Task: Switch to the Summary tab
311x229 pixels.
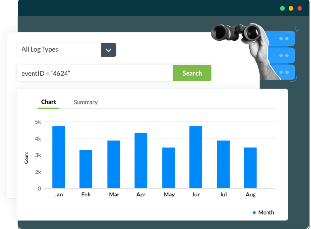Action: click(x=86, y=102)
